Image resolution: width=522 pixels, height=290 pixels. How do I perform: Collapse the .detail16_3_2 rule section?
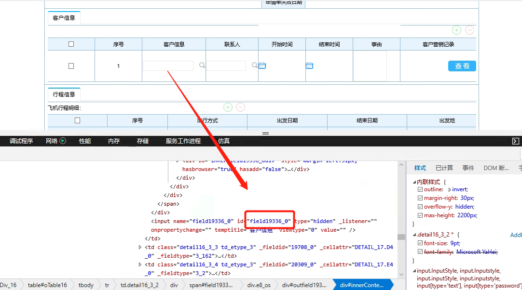(414, 235)
